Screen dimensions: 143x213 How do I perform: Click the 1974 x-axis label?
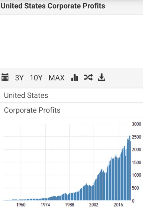[45, 205]
